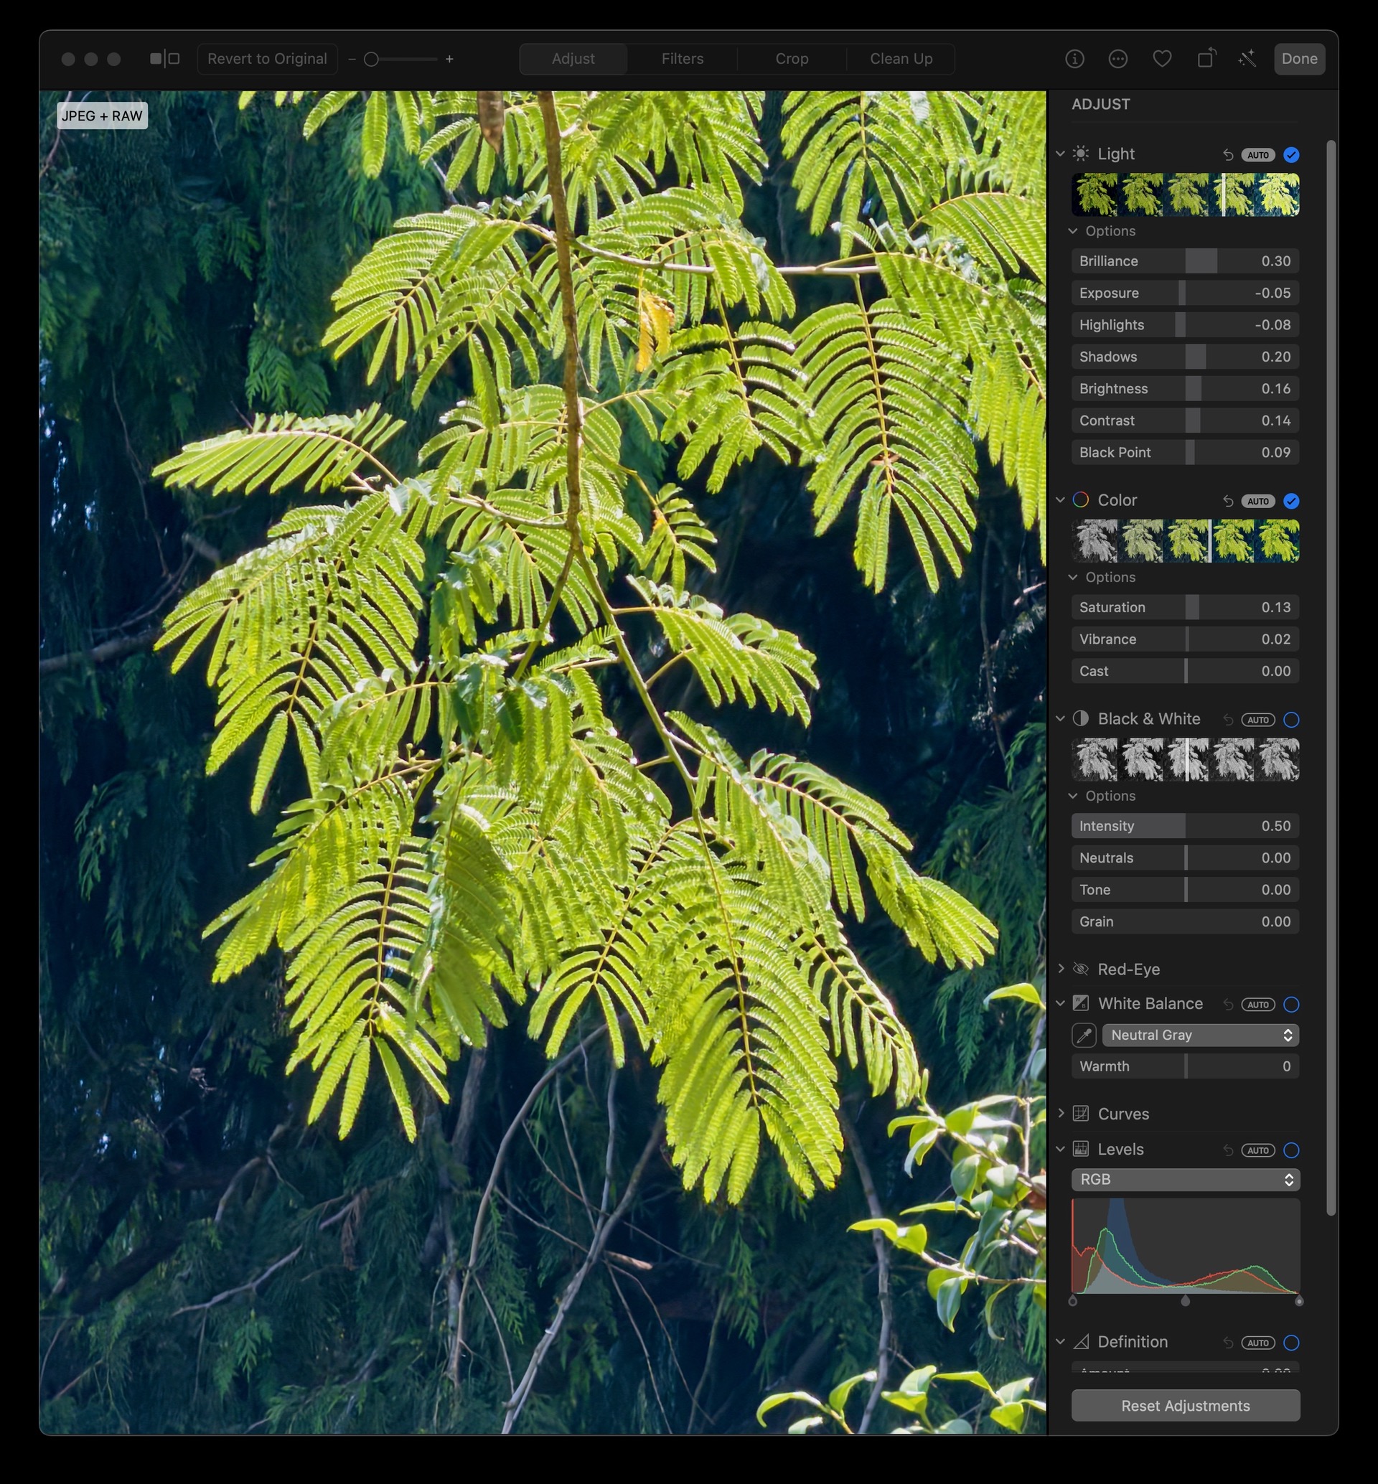Select the White Balance eyedropper tool
Image resolution: width=1378 pixels, height=1484 pixels.
tap(1084, 1035)
